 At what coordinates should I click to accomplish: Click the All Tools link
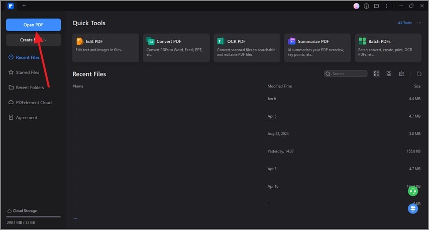(404, 23)
